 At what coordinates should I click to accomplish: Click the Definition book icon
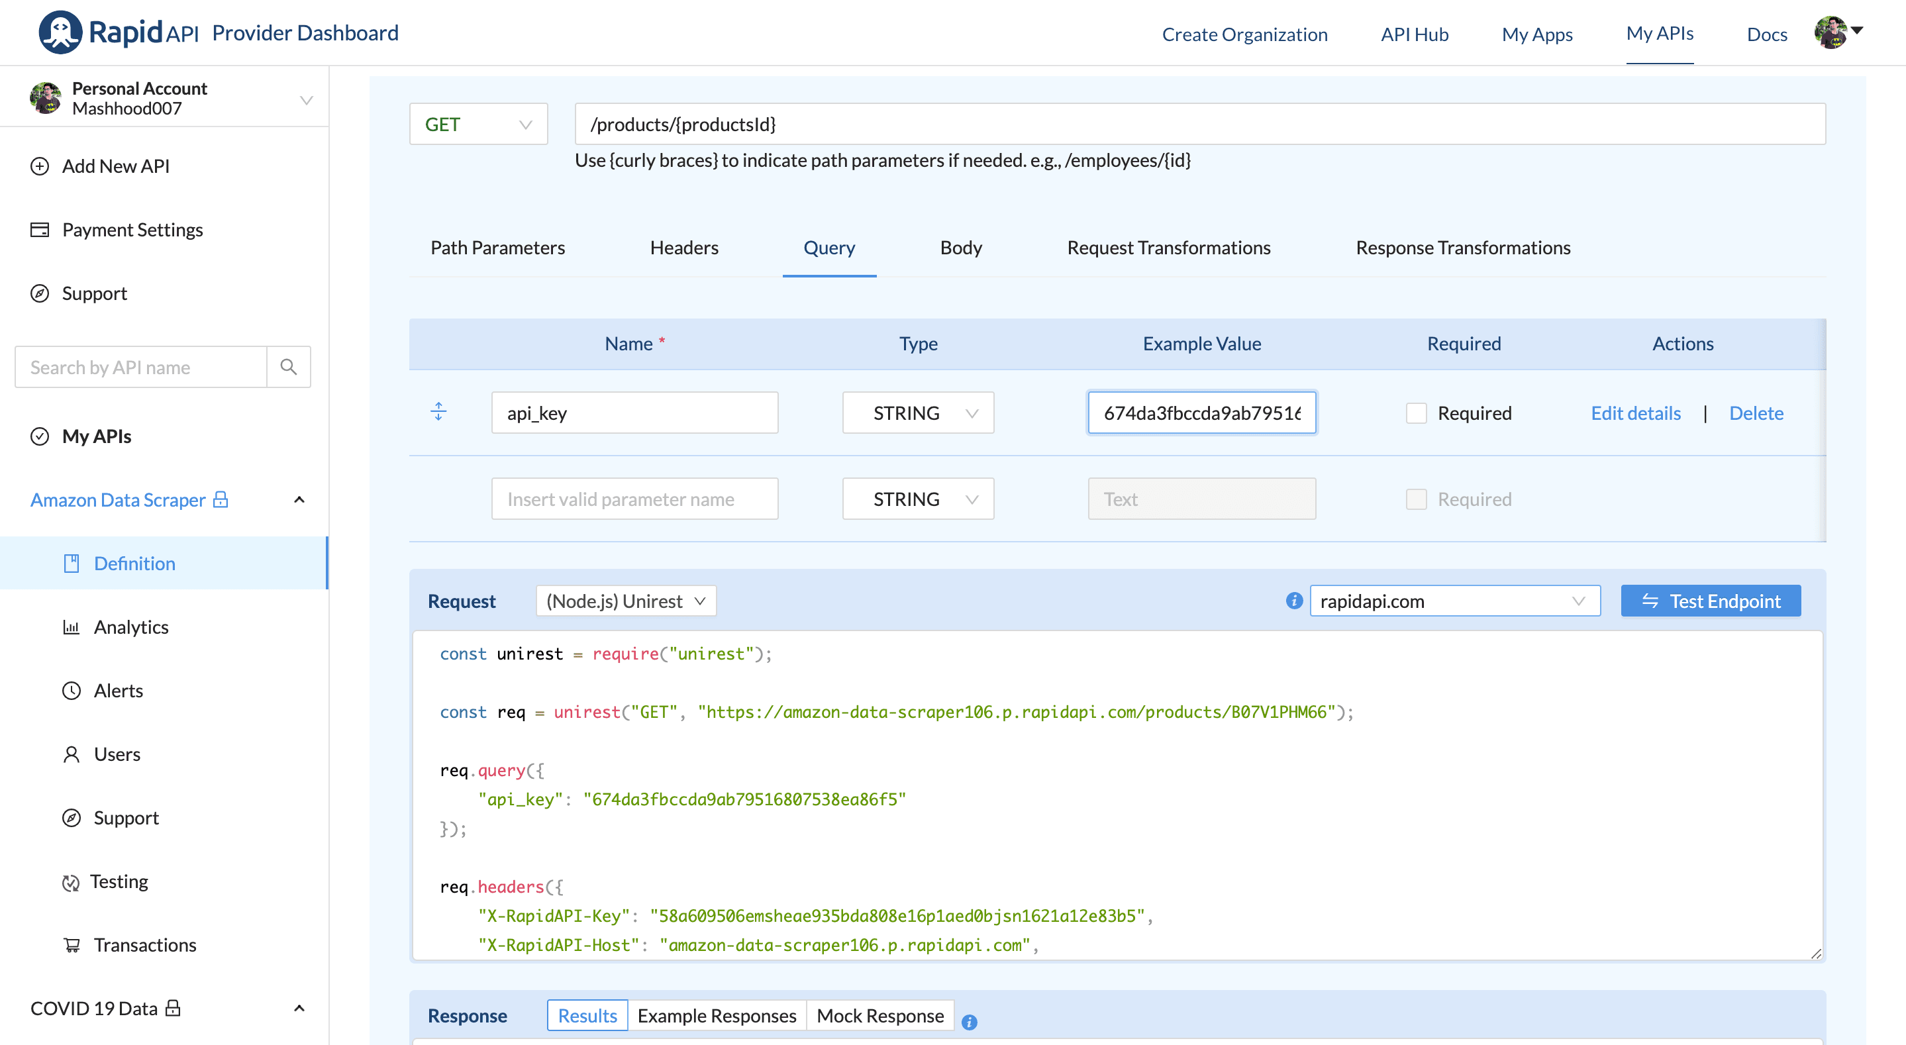(71, 563)
